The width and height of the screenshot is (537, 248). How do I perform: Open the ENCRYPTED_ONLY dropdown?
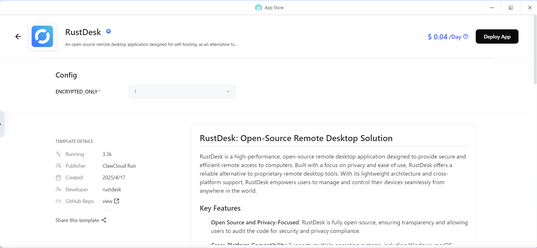pos(182,92)
